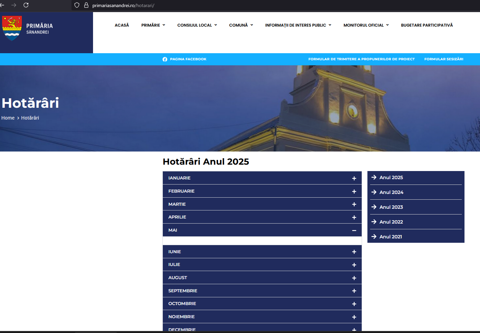Expand the MONITORUL OFICIAL dropdown
This screenshot has height=333, width=480.
point(366,25)
